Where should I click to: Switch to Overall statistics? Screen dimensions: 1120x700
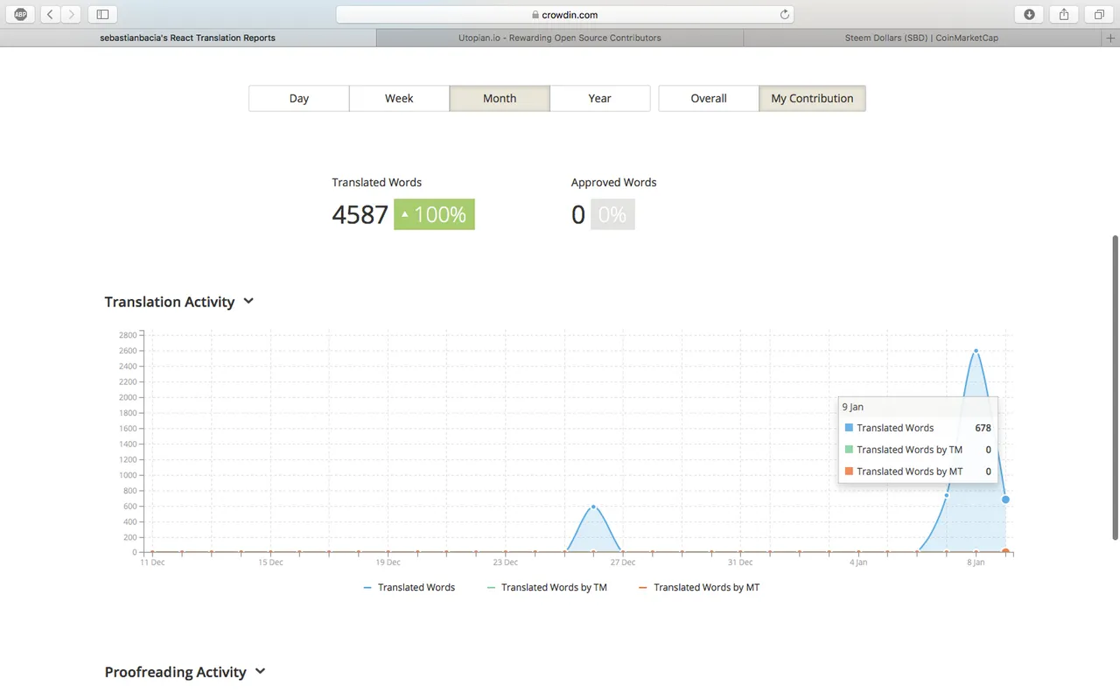pos(709,98)
